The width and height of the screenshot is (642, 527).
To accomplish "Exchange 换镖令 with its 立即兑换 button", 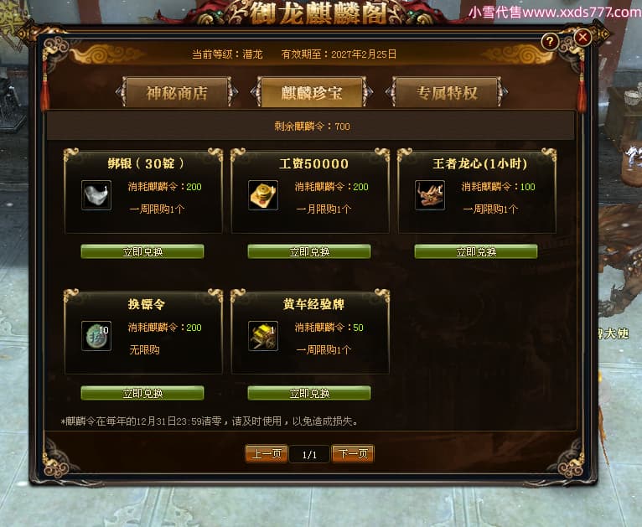I will [142, 393].
